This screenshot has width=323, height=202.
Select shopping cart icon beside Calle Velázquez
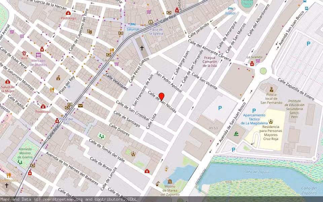coord(116,64)
